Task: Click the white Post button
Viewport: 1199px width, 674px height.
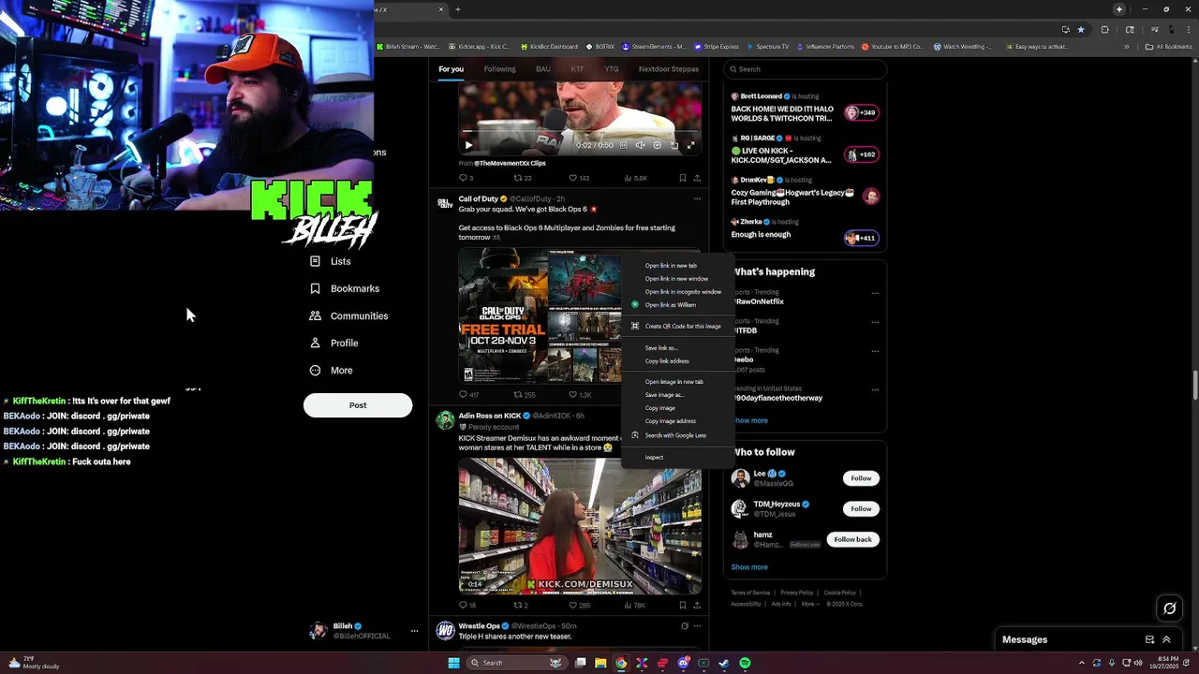Action: tap(358, 405)
